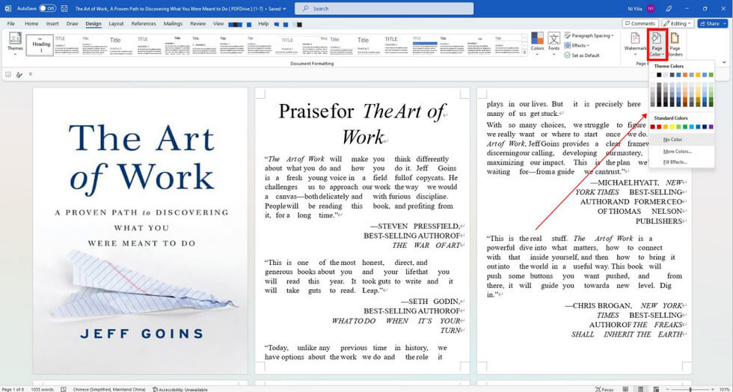The width and height of the screenshot is (733, 392).
Task: Pick yellow standard color swatch
Action: [x=672, y=126]
